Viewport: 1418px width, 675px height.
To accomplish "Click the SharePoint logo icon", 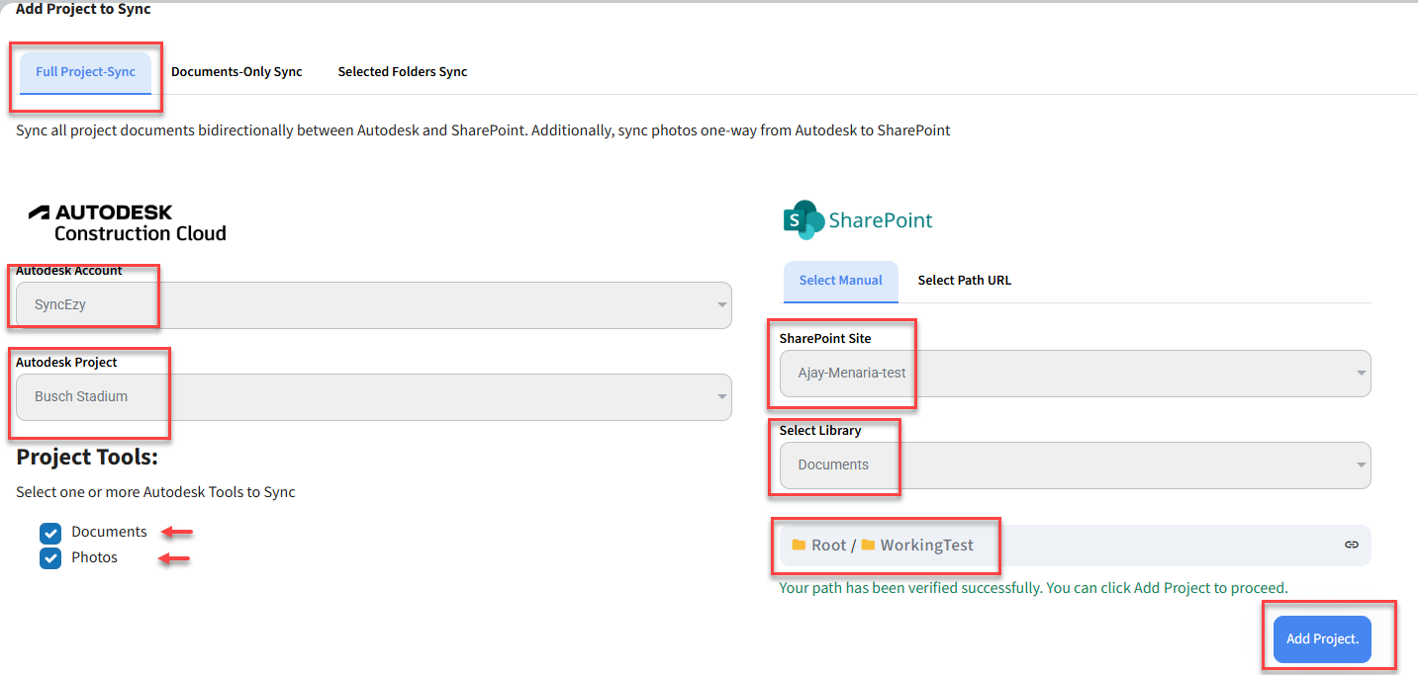I will [804, 220].
